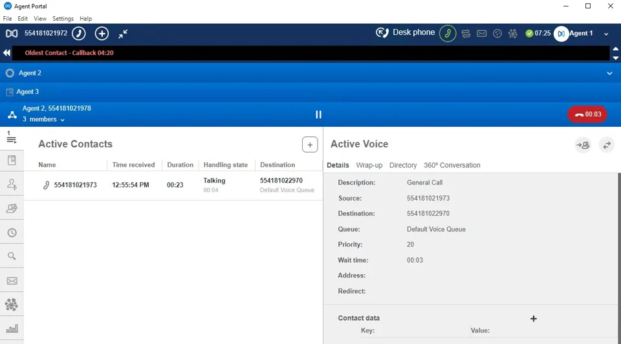Switch to the Wrap-up tab
The width and height of the screenshot is (621, 344).
tap(369, 165)
